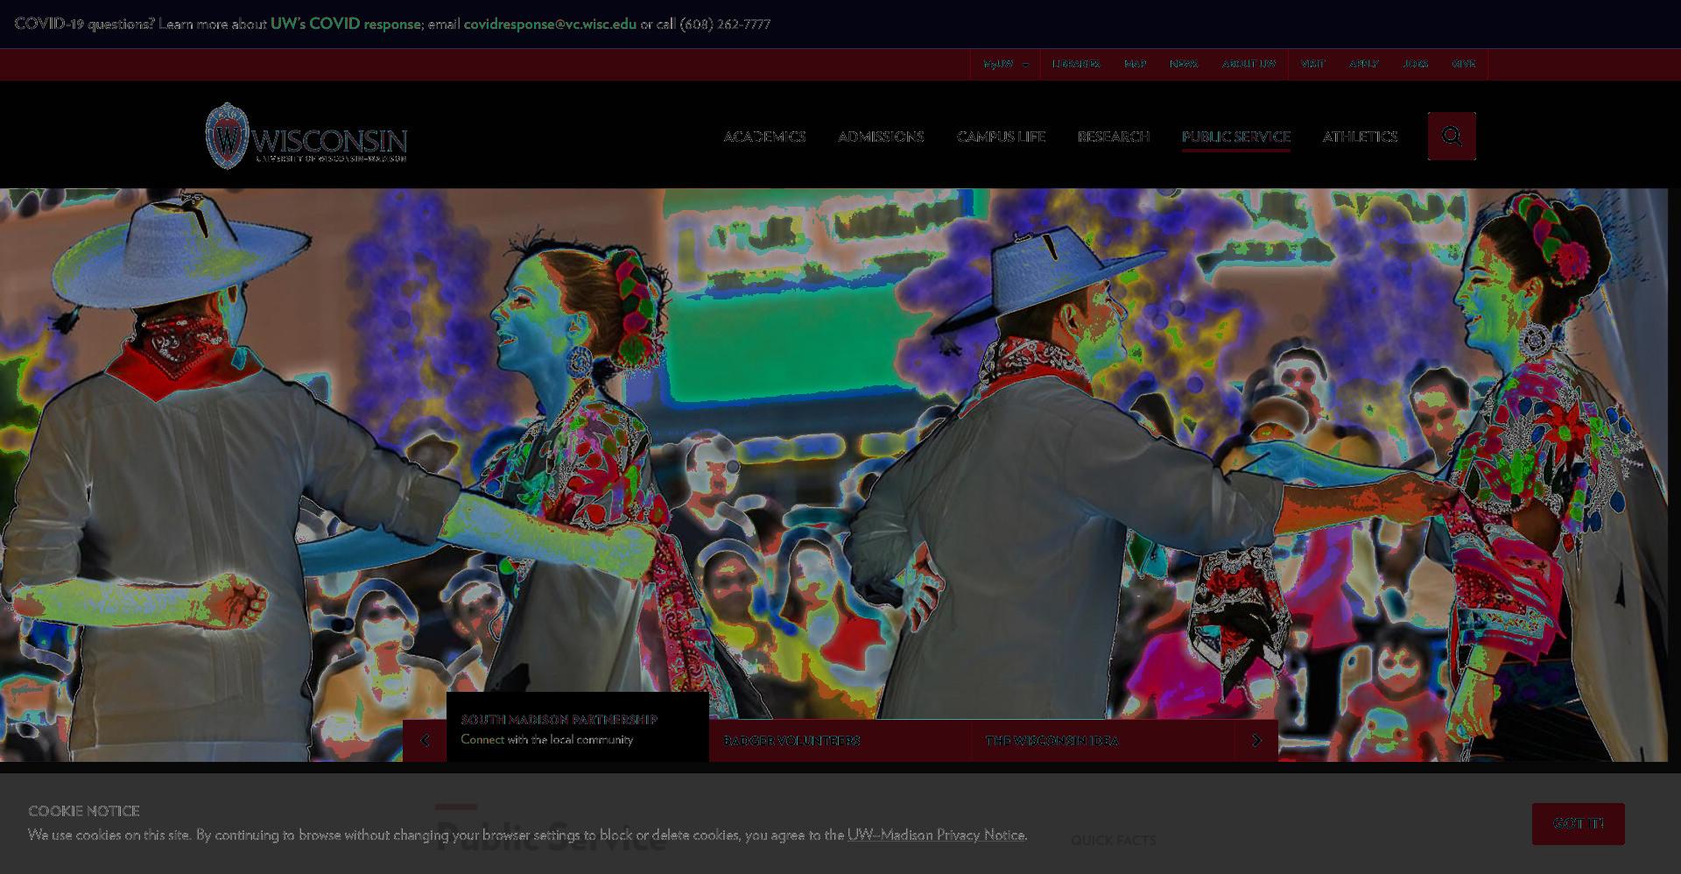Advance carousel with right arrow
Viewport: 1681px width, 874px height.
tap(1256, 740)
